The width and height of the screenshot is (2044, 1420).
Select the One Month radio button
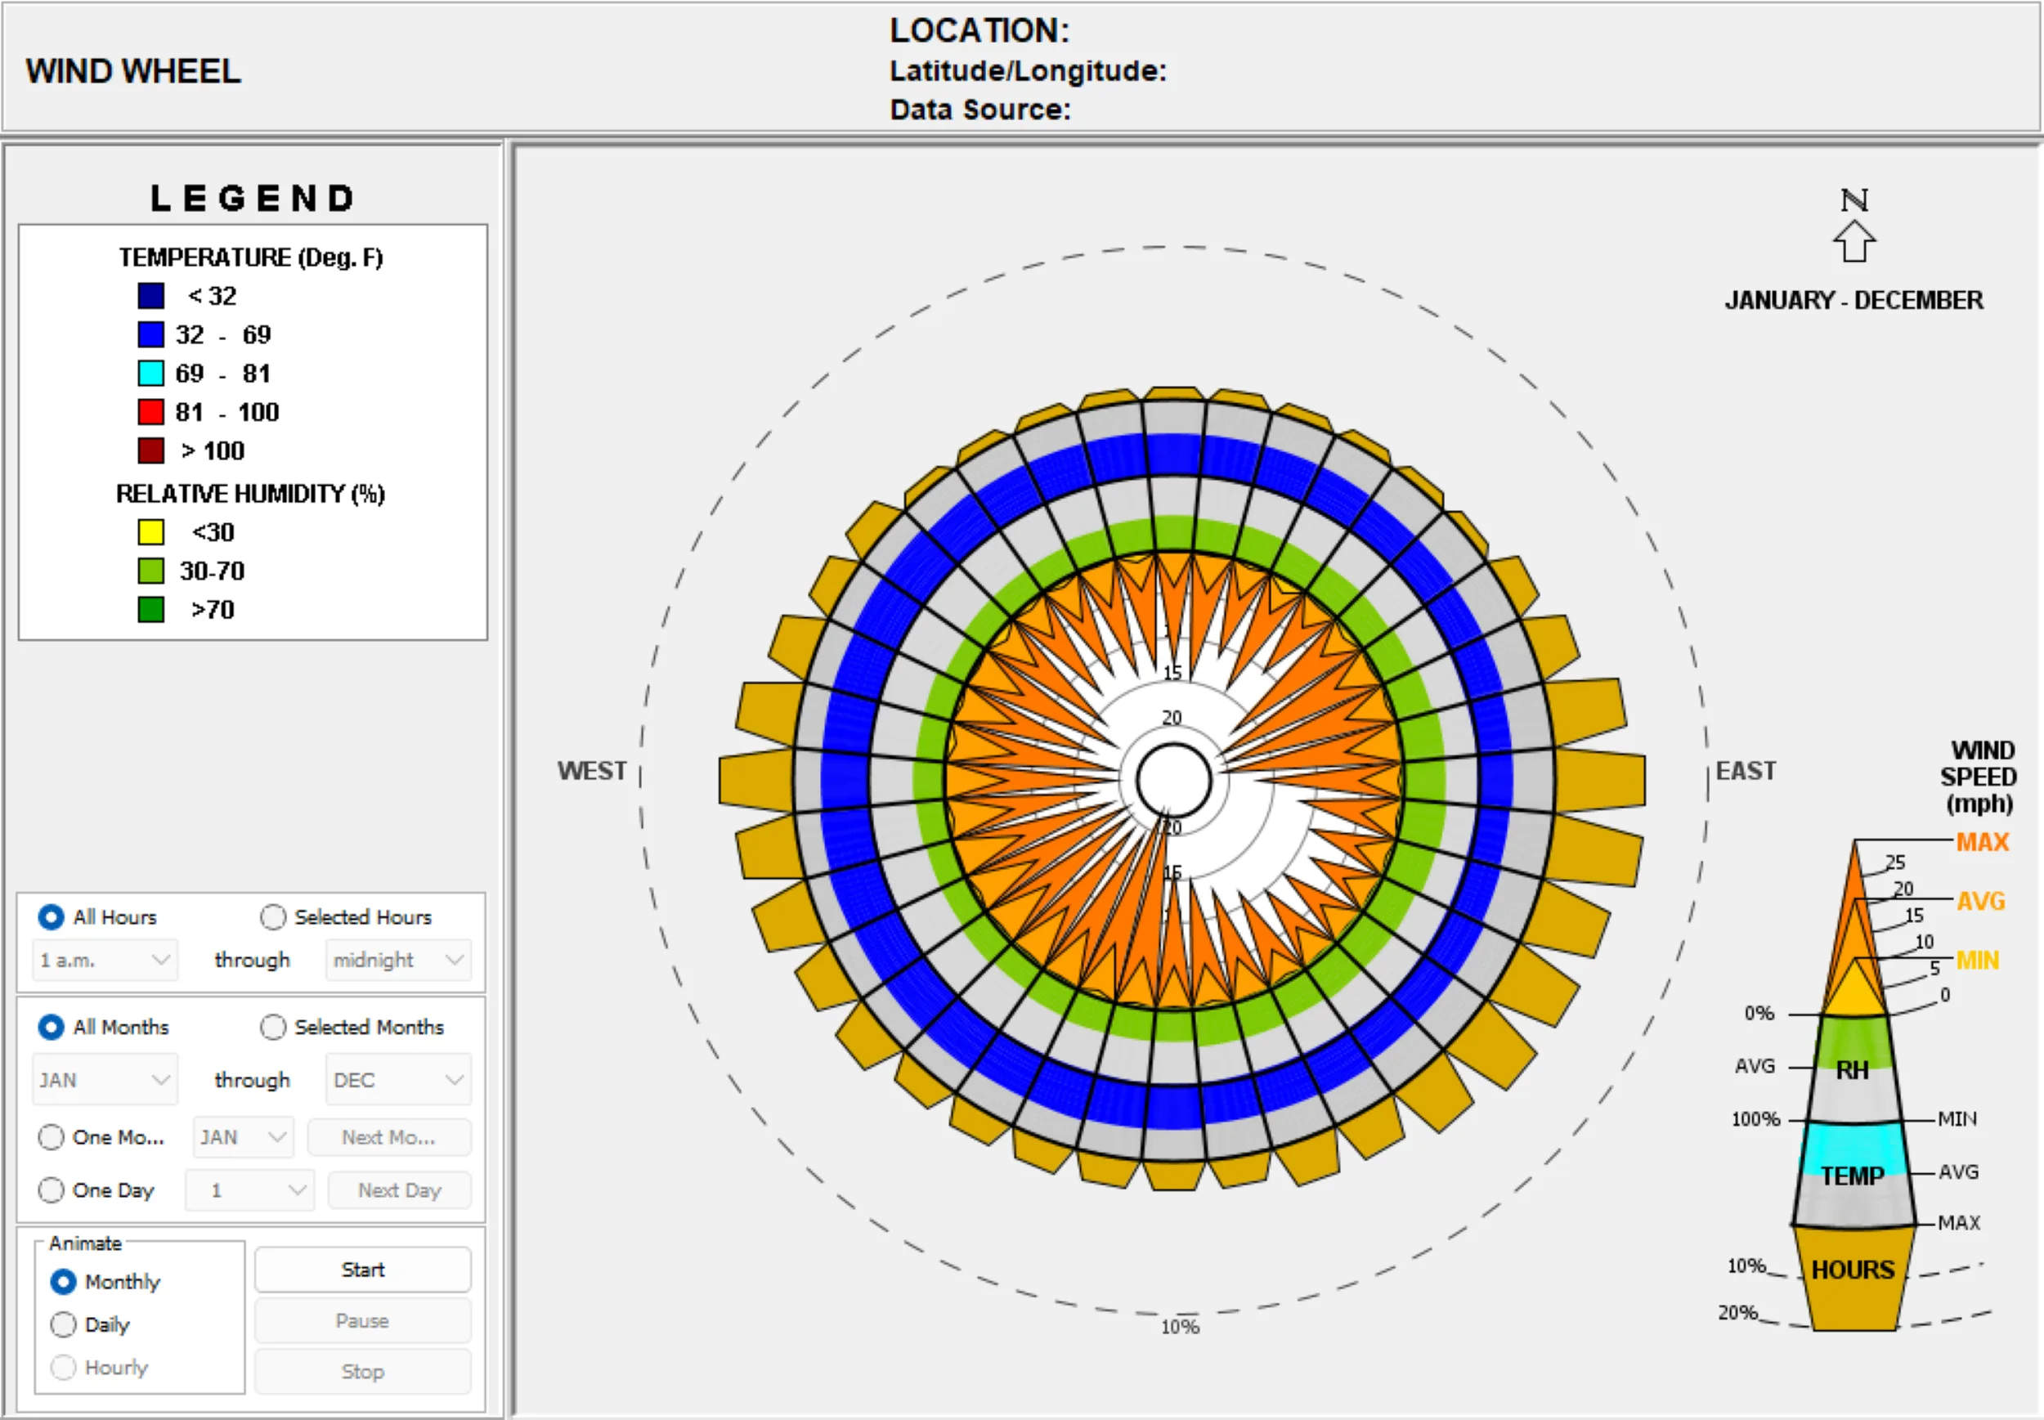pyautogui.click(x=51, y=1137)
